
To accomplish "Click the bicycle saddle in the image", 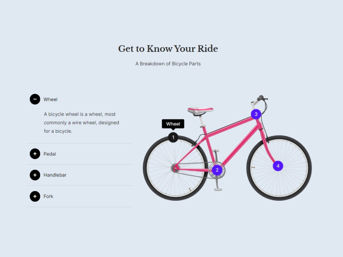I will click(200, 110).
